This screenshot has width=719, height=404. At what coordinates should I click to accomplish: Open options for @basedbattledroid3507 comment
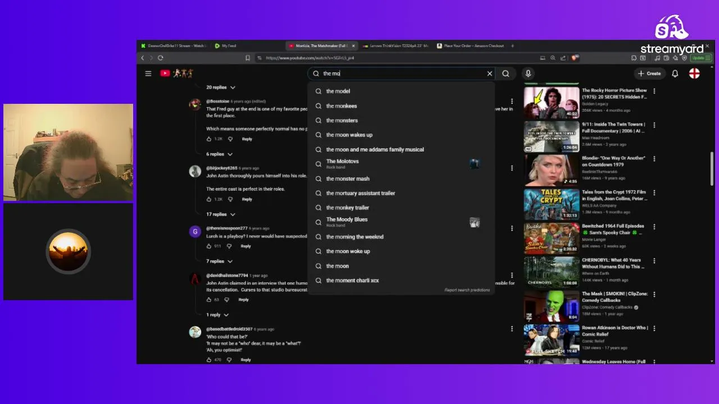tap(512, 329)
